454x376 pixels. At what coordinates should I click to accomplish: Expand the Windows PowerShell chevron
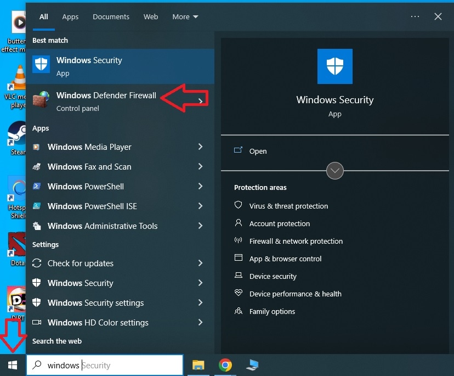200,186
